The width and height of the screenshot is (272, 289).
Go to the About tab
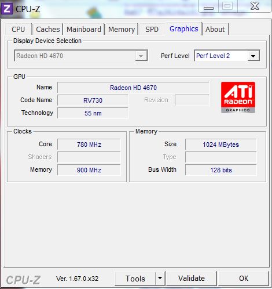pyautogui.click(x=215, y=30)
